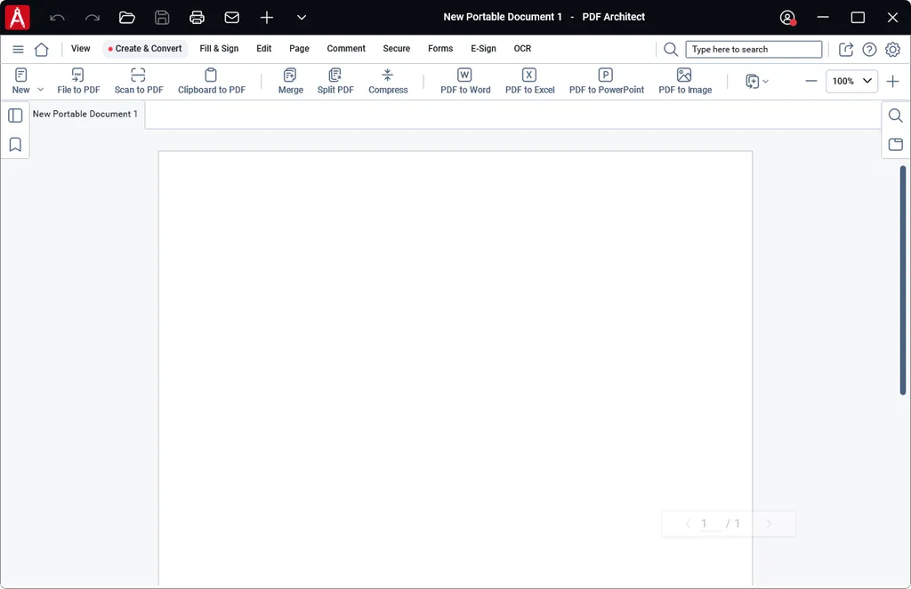Click the Undo arrow in title bar
The image size is (911, 589).
click(x=57, y=18)
